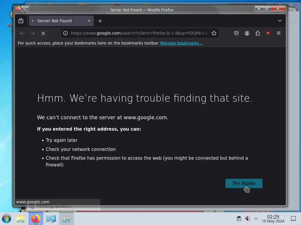The image size is (301, 225).
Task: Click the google.com URL address bar
Action: click(139, 33)
